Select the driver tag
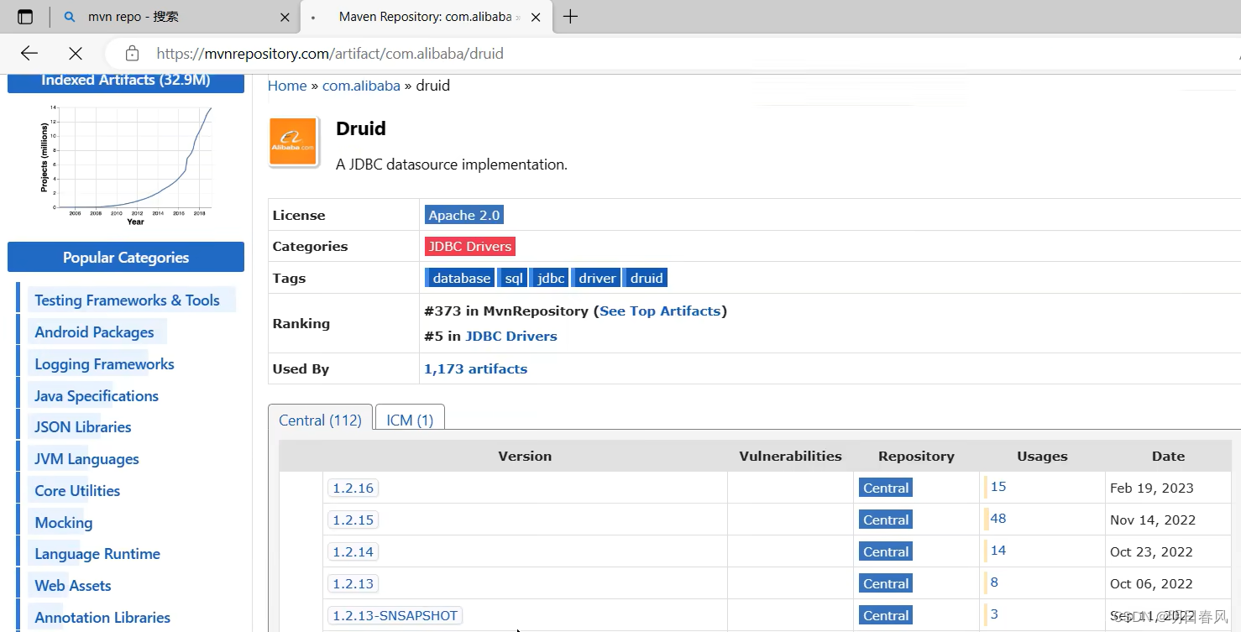This screenshot has width=1241, height=632. tap(597, 278)
